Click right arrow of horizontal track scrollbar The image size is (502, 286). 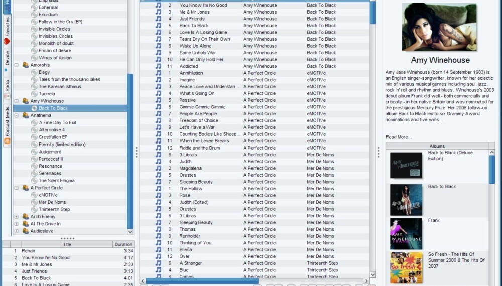(366, 281)
